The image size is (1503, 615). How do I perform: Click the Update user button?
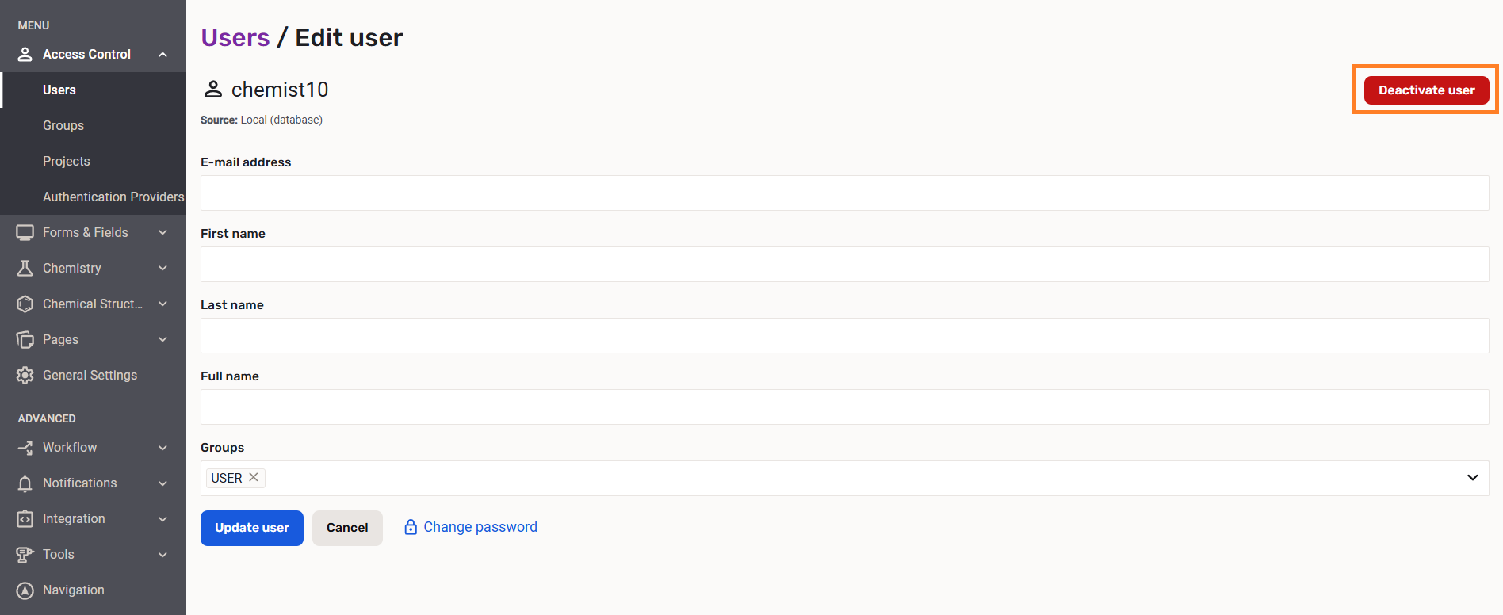pyautogui.click(x=251, y=528)
